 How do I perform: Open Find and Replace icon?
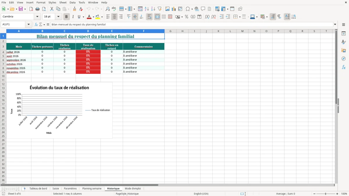108,9
